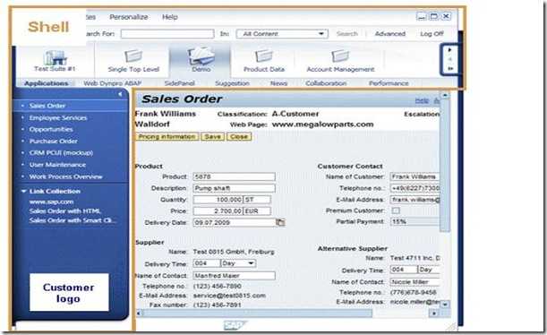547x335 pixels.
Task: Click the Partial Payment 15% progress bar
Action: coord(415,221)
